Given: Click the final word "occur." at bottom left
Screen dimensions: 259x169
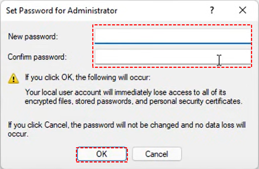Looking at the screenshot, I should [x=18, y=134].
